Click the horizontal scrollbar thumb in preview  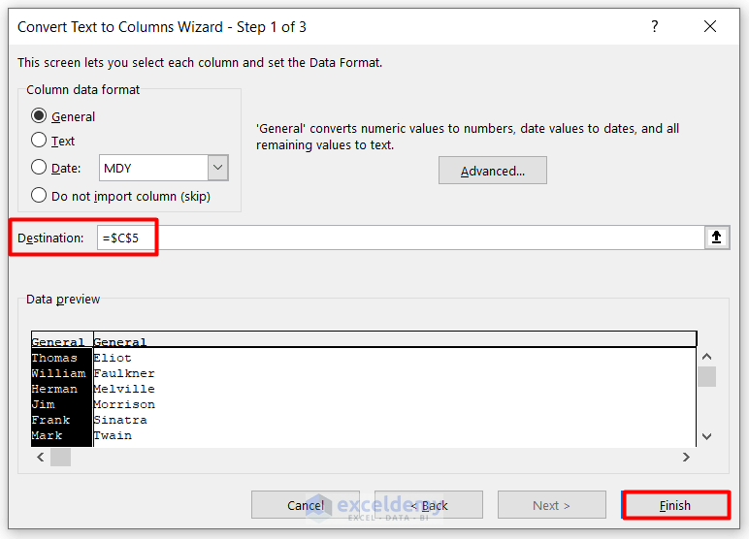(x=61, y=457)
